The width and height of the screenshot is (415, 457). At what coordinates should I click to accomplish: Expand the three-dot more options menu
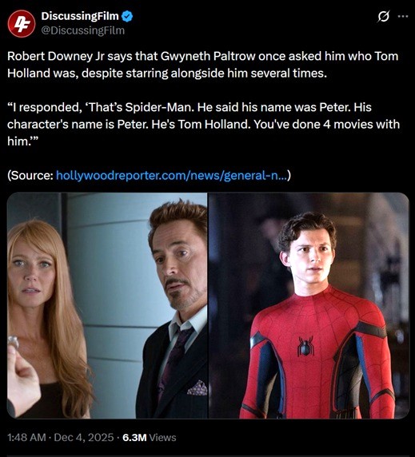tap(403, 16)
